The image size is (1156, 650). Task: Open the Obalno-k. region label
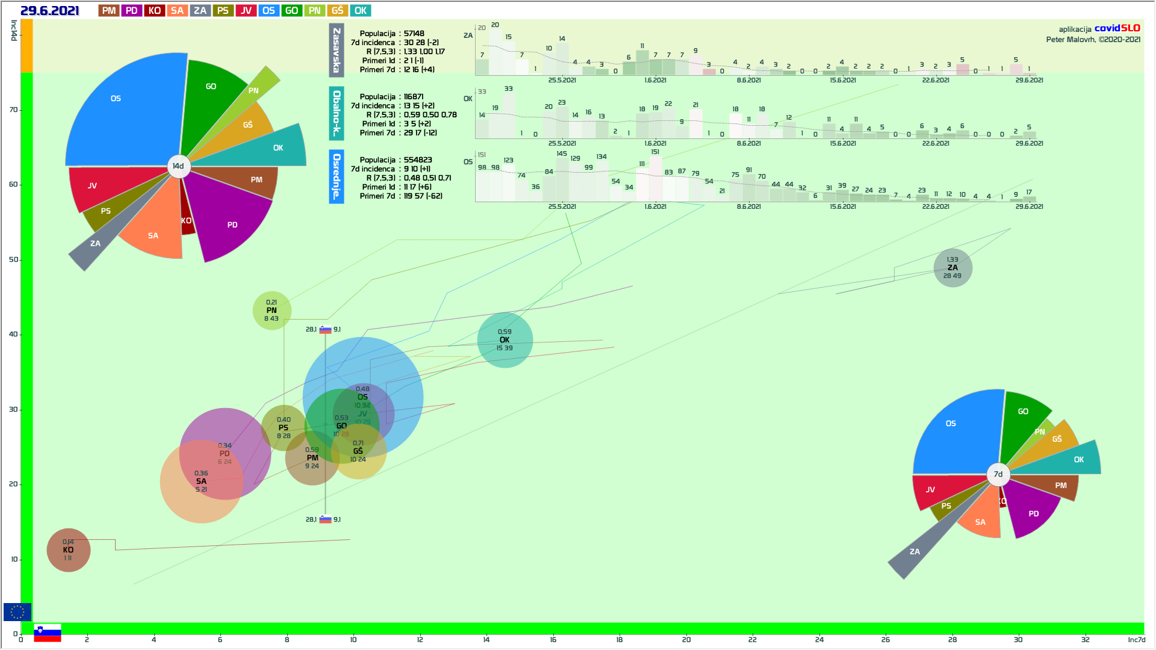coord(337,114)
